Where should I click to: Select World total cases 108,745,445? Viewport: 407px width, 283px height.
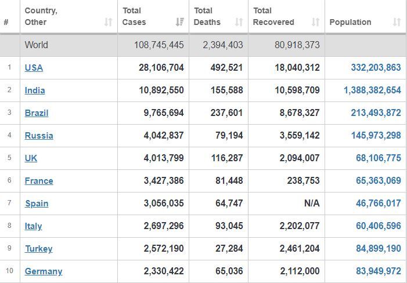[x=159, y=45]
